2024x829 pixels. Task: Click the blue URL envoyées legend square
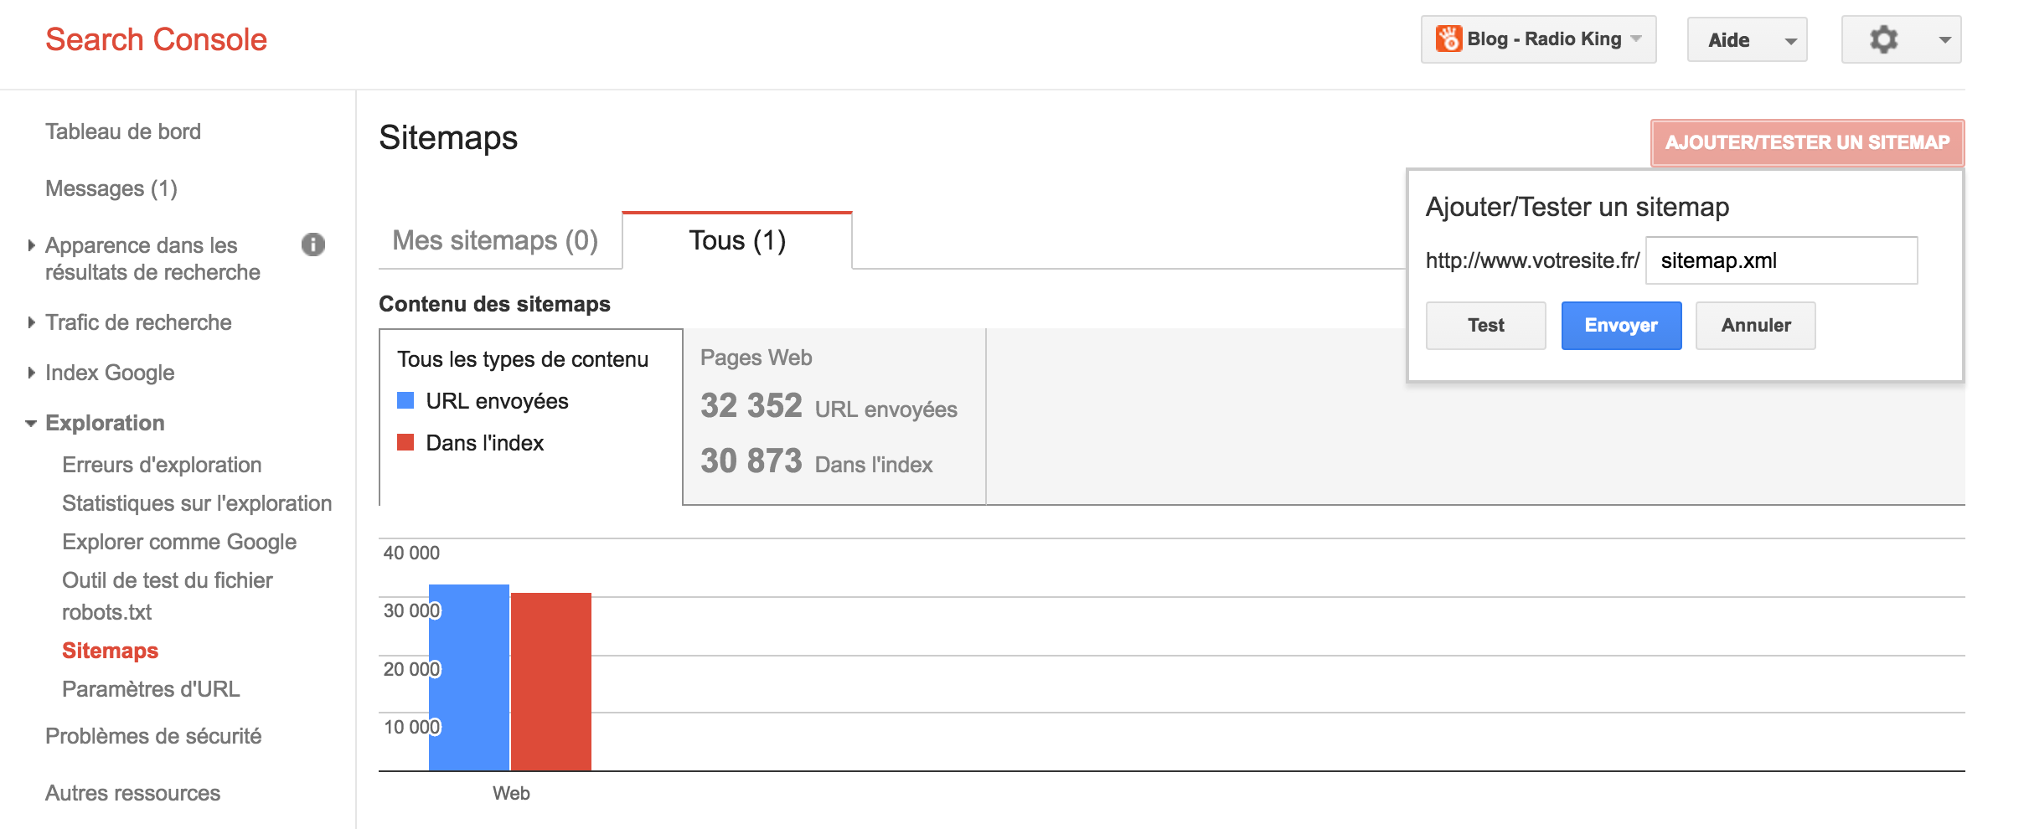coord(405,400)
